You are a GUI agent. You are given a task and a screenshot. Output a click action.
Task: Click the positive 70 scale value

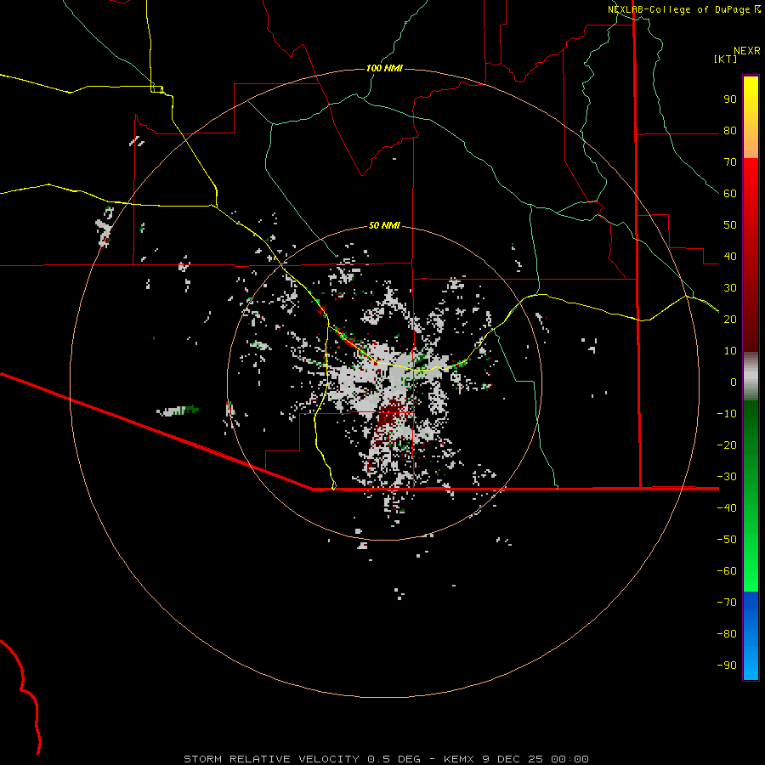click(730, 162)
